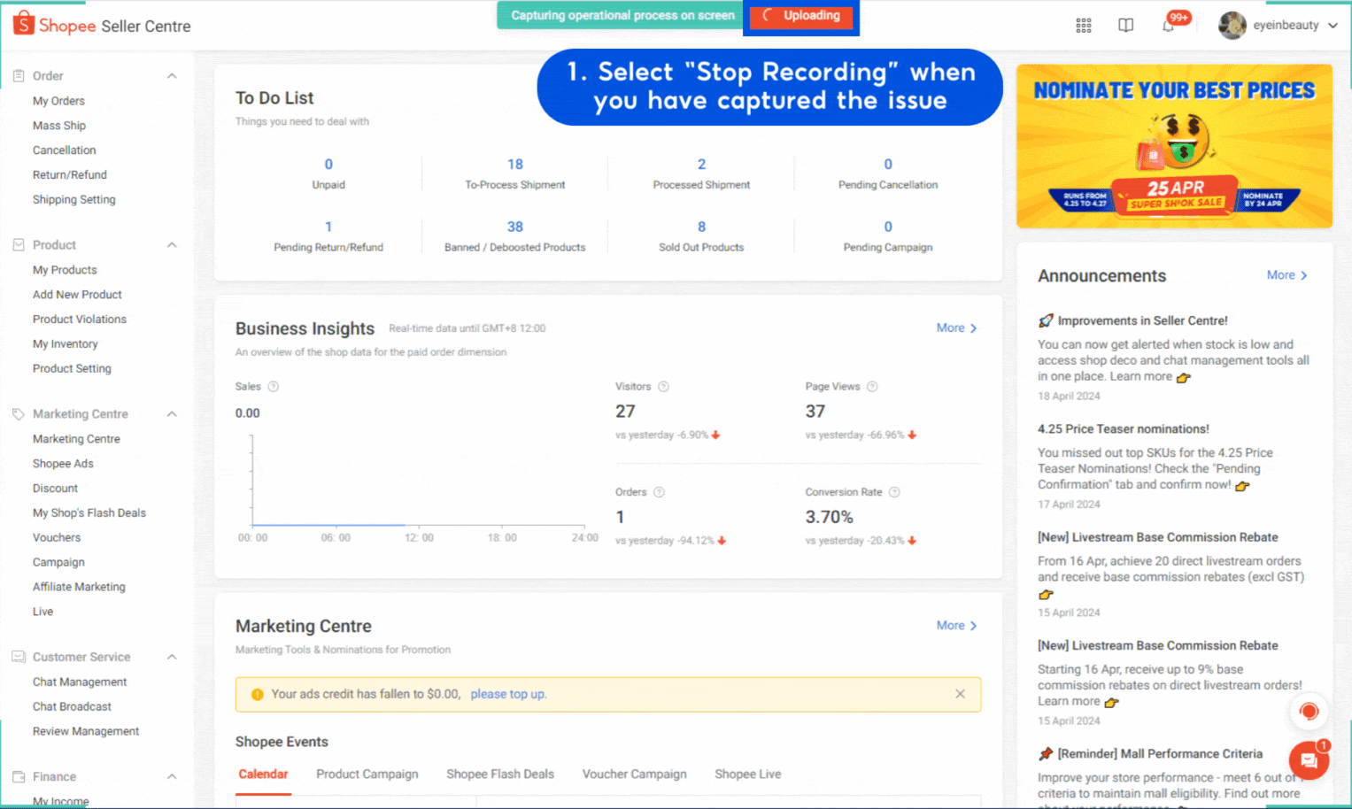This screenshot has width=1352, height=809.
Task: Collapse the Marketing Centre sidebar section
Action: point(172,413)
